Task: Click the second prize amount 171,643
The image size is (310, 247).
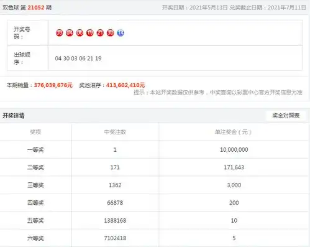Action: click(x=234, y=167)
